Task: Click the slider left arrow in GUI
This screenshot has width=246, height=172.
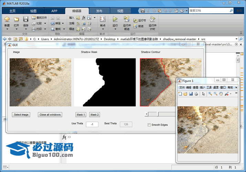Action: tap(146, 114)
